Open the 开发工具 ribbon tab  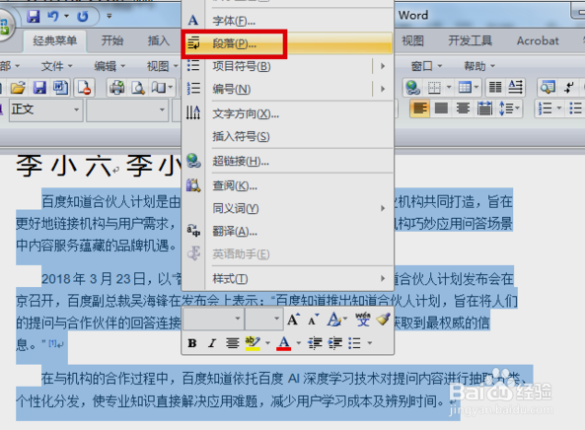pyautogui.click(x=471, y=40)
